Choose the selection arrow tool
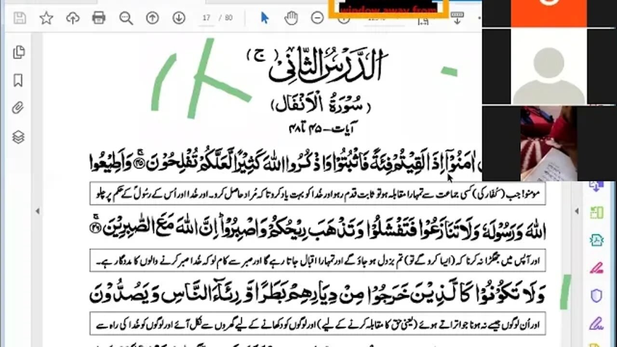The height and width of the screenshot is (347, 617). [x=265, y=18]
